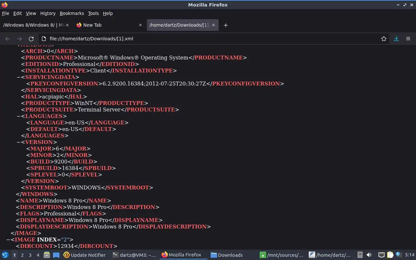The width and height of the screenshot is (416, 260).
Task: Click the removable media eject tray icon
Action: [360, 255]
